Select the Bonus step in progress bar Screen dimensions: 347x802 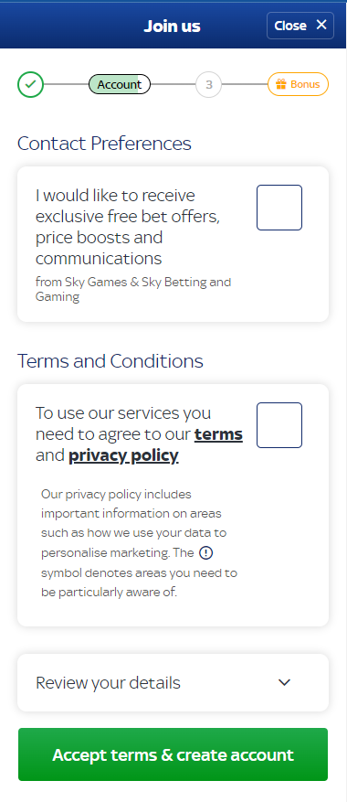298,84
